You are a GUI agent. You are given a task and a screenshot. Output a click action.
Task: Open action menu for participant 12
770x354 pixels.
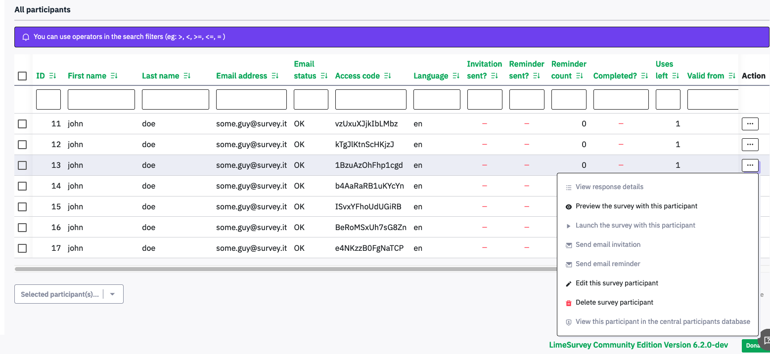click(x=750, y=144)
